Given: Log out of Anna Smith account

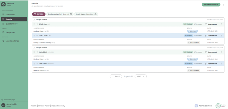Looking at the screenshot, I should pos(9,106).
